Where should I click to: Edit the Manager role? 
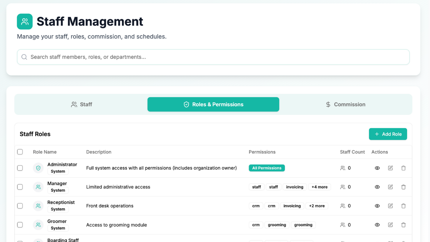[390, 187]
